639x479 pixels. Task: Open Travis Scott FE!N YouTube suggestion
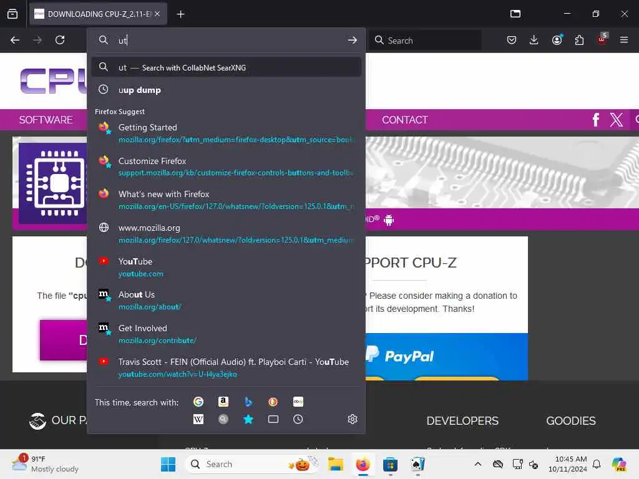[x=226, y=367]
